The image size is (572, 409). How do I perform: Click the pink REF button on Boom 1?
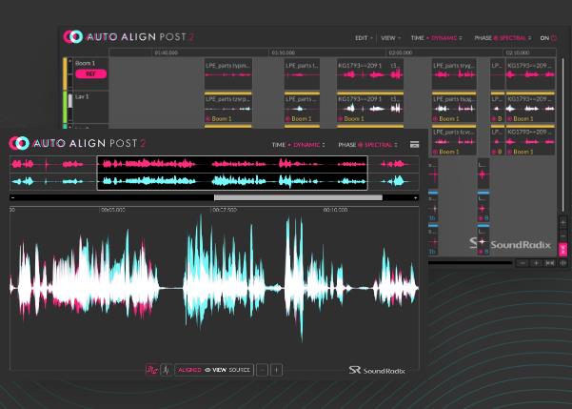click(90, 73)
